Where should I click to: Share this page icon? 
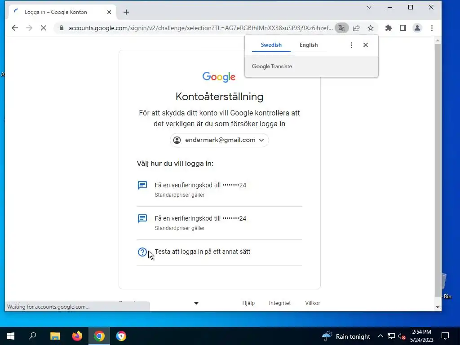pyautogui.click(x=356, y=28)
